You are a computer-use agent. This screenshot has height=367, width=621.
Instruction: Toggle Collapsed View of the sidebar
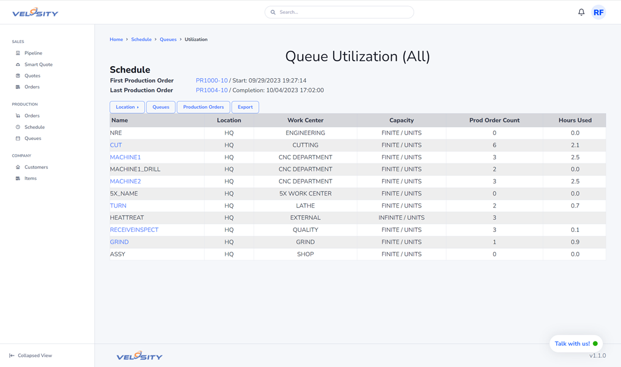[x=30, y=355]
